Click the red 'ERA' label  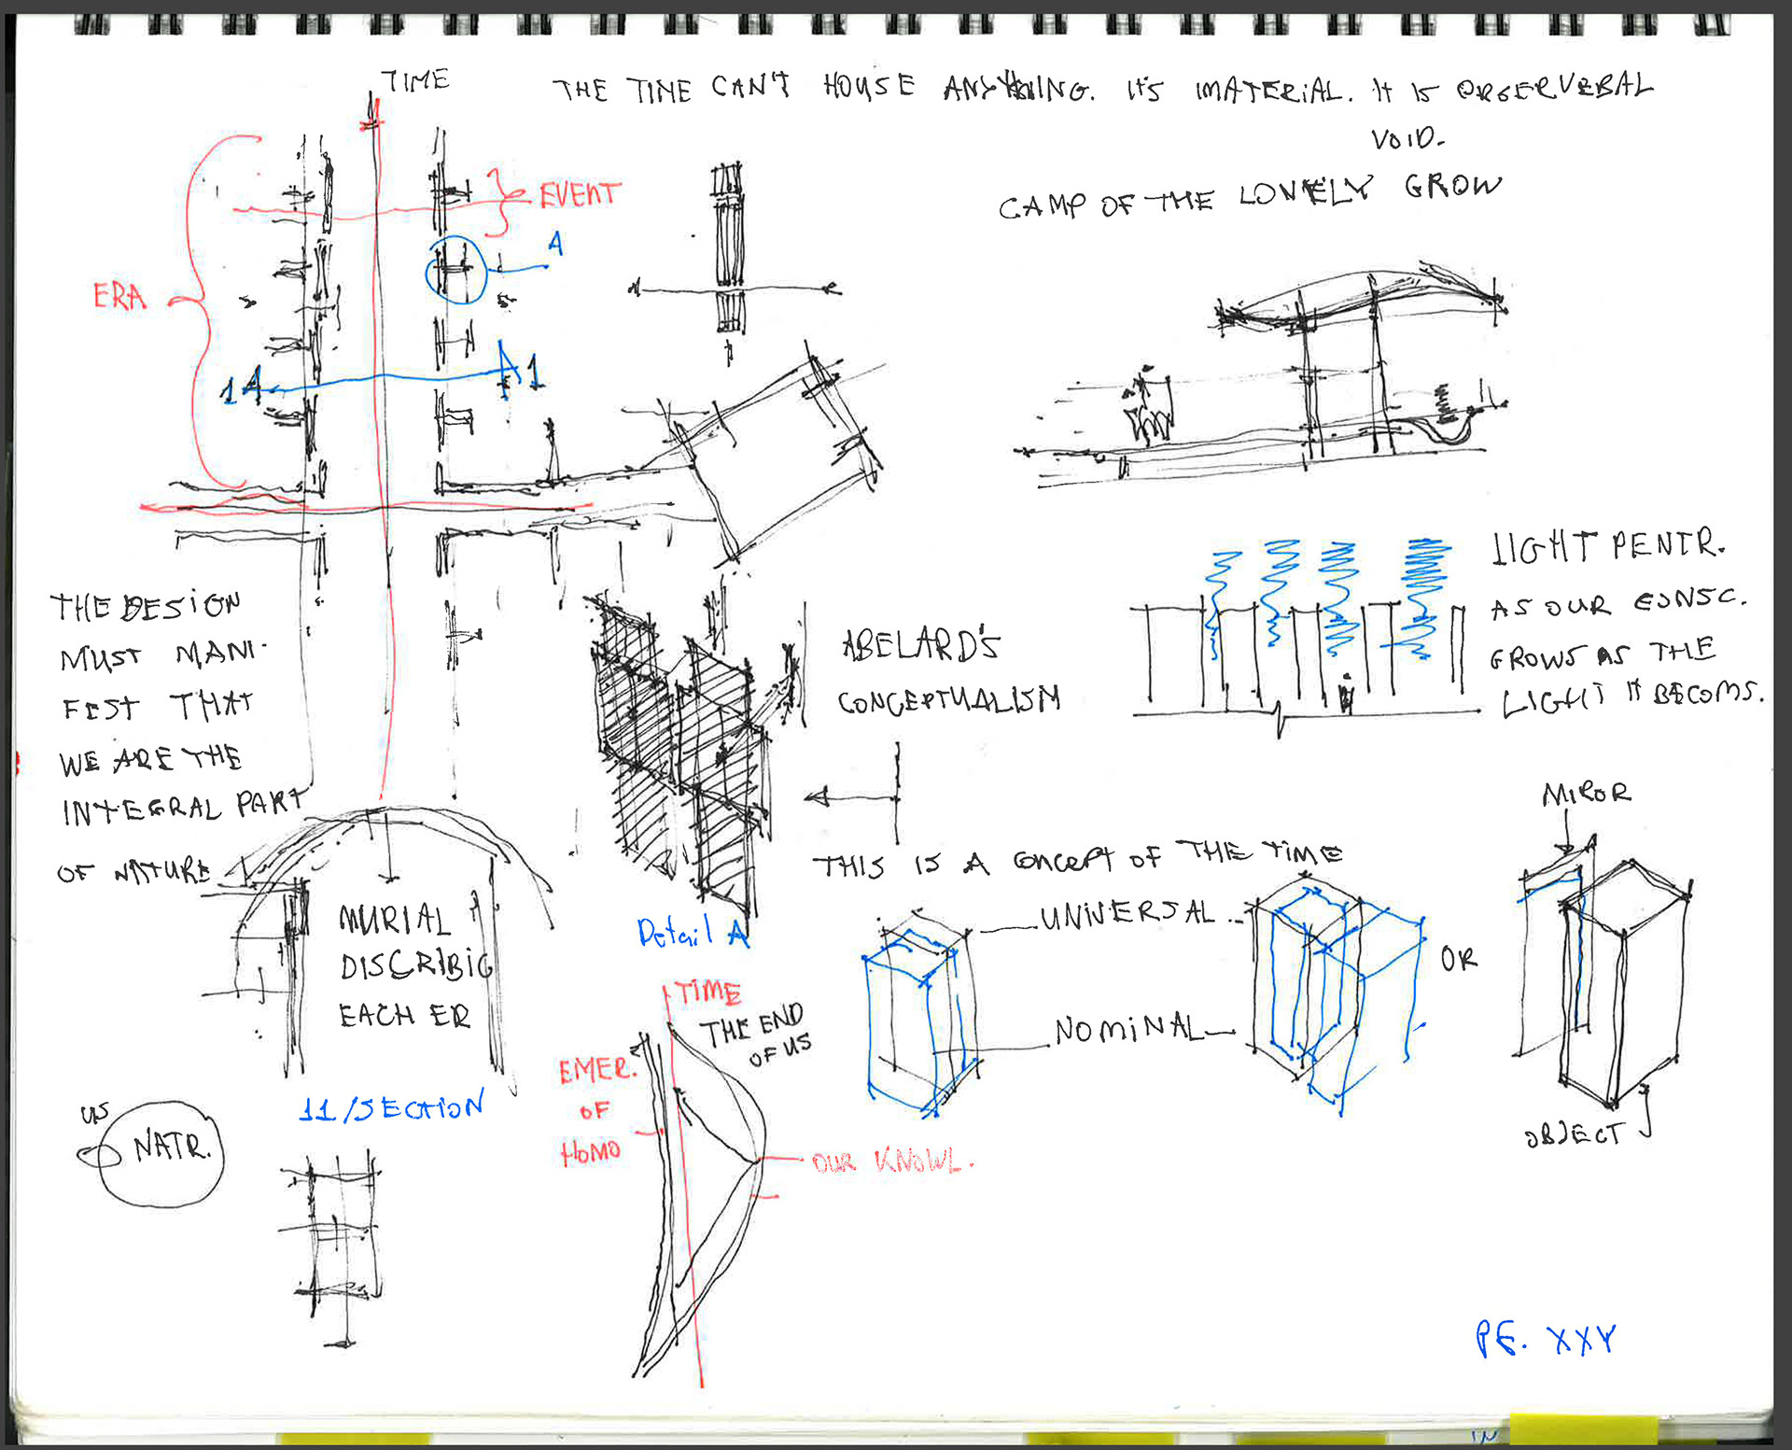[119, 297]
